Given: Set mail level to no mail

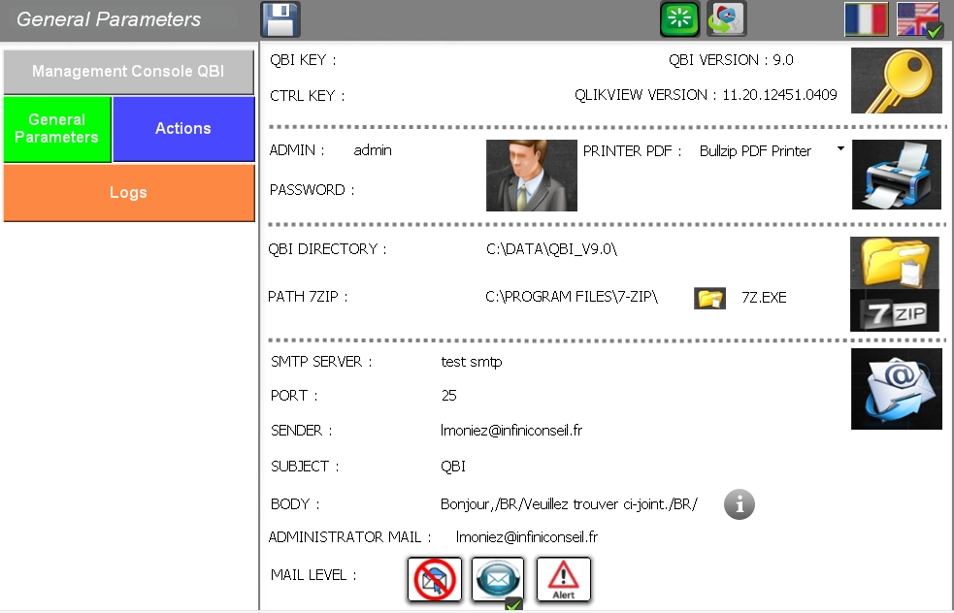Looking at the screenshot, I should [x=435, y=579].
